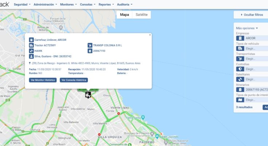268x146 pixels.
Task: Open the Tipos de vehículo selector
Action: (x=257, y=49)
